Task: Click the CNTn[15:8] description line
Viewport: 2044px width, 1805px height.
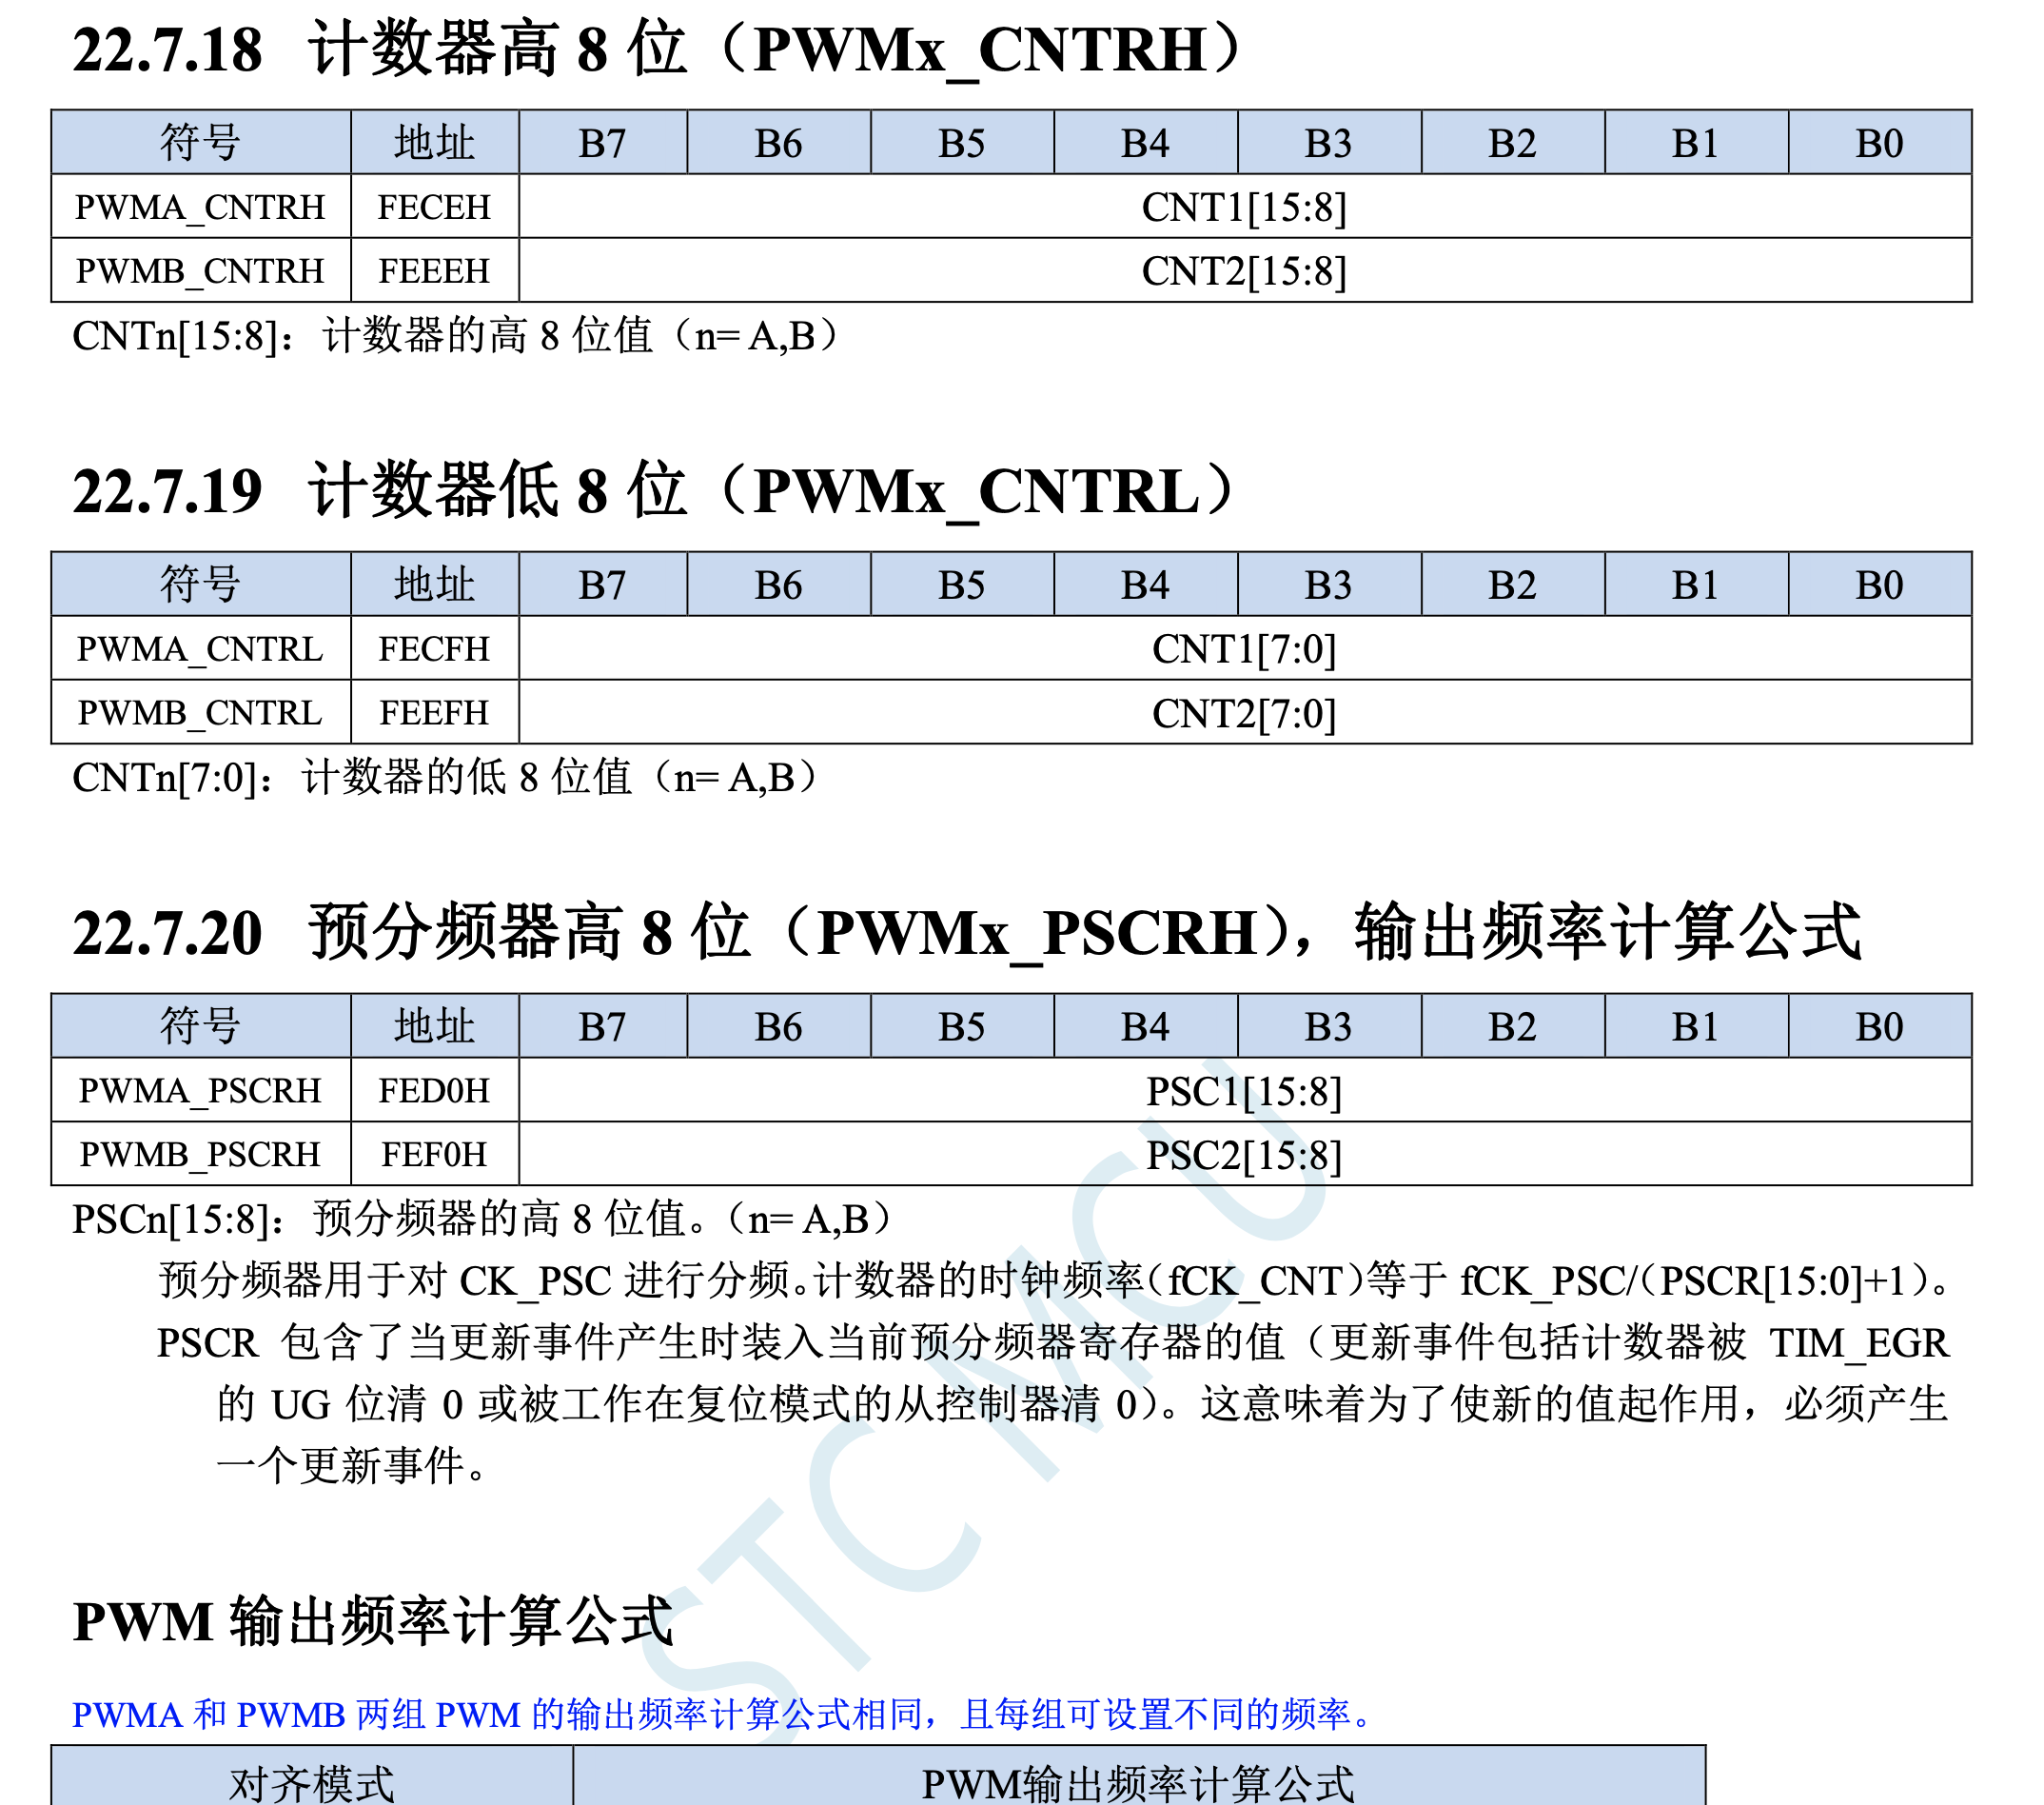Action: [x=458, y=335]
